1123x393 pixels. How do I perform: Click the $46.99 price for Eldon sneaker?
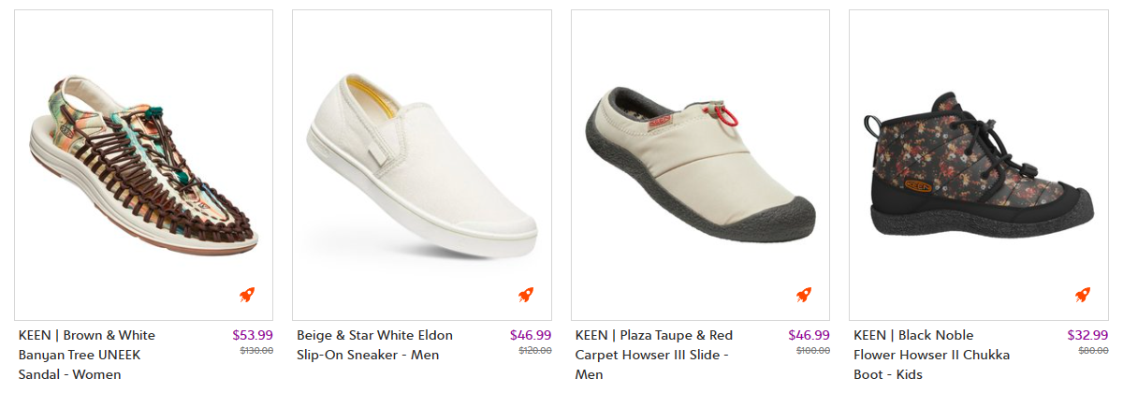tap(531, 335)
